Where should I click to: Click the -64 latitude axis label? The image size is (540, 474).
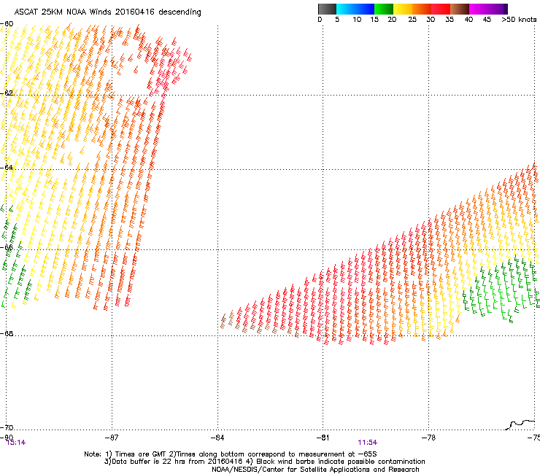(7, 167)
